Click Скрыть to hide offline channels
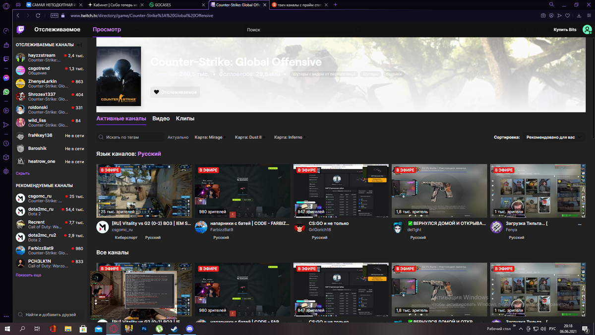 pos(23,173)
